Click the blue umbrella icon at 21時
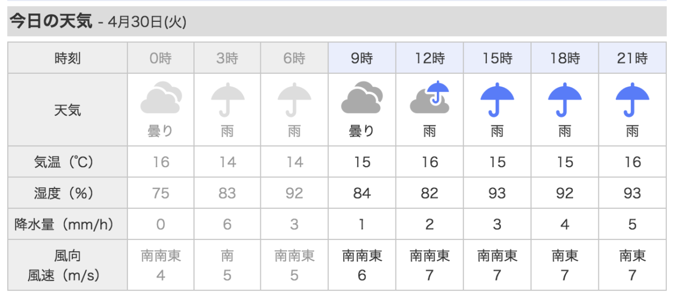The height and width of the screenshot is (296, 673). pyautogui.click(x=633, y=99)
